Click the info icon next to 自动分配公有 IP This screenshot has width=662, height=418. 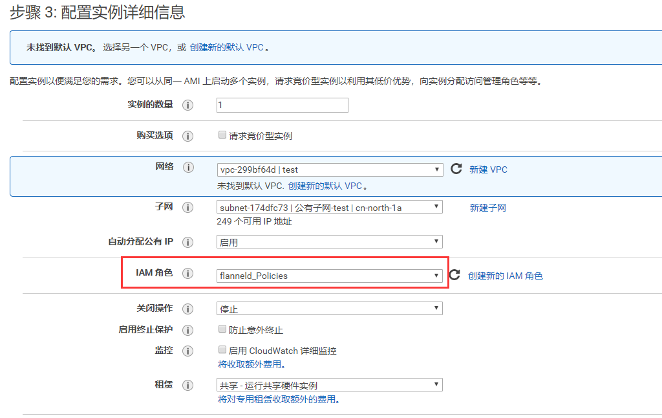click(188, 242)
